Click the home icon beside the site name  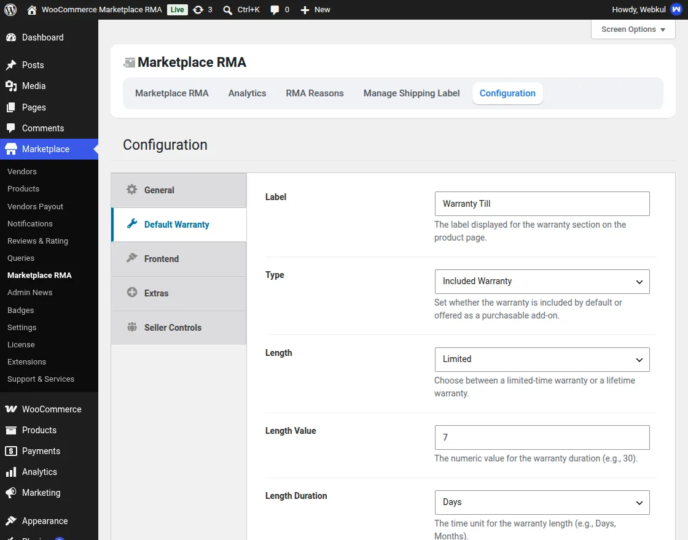pyautogui.click(x=31, y=10)
